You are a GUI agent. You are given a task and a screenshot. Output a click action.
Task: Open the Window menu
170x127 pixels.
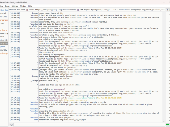pos(23,6)
